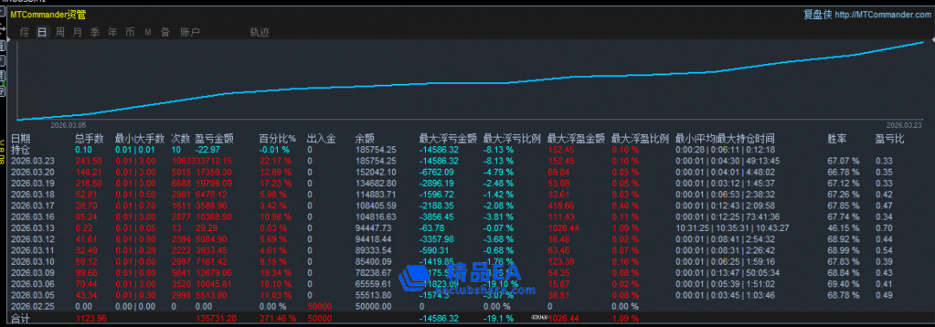Open the 季 quarterly tab
935x327 pixels.
[x=95, y=32]
